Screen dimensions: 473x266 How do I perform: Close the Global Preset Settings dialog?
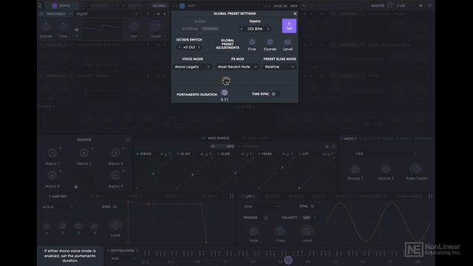295,13
